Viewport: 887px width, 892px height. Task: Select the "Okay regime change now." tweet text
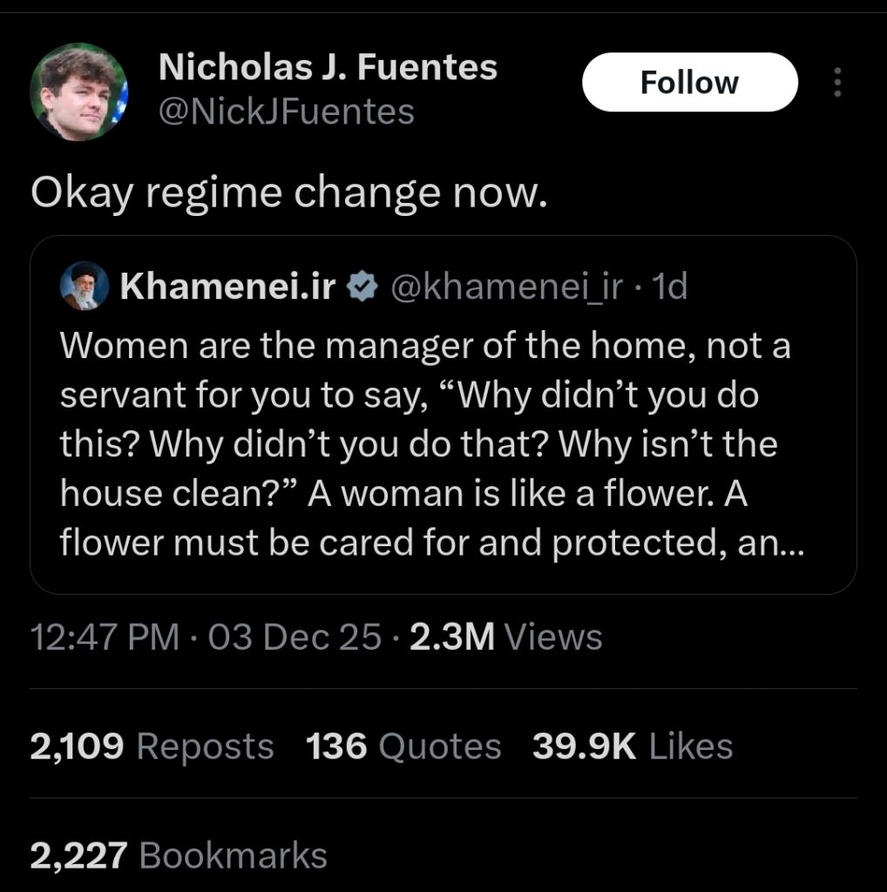(288, 193)
